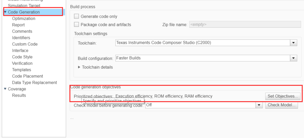Click the Set Objectives button
Screen dimensions: 304x138
[x=283, y=96]
